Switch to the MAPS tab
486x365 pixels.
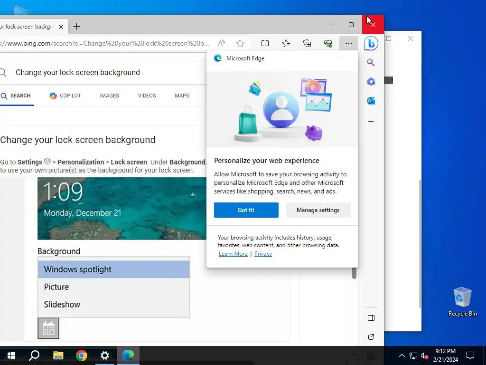point(182,96)
